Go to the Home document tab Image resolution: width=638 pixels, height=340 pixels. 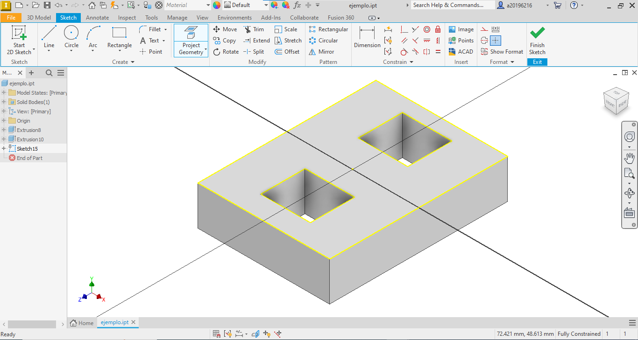tap(82, 323)
